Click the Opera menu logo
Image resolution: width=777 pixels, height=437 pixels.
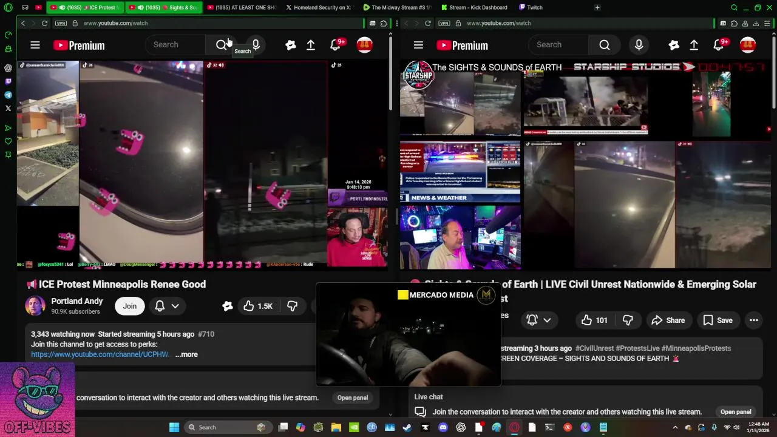click(x=8, y=8)
